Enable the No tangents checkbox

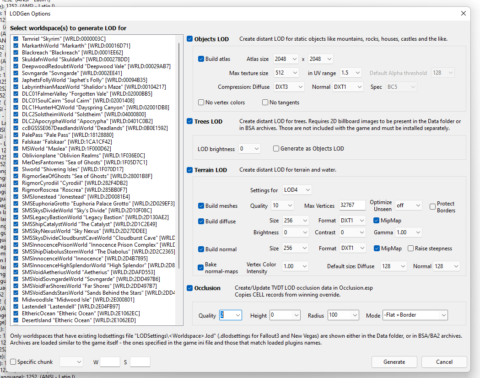(x=265, y=102)
